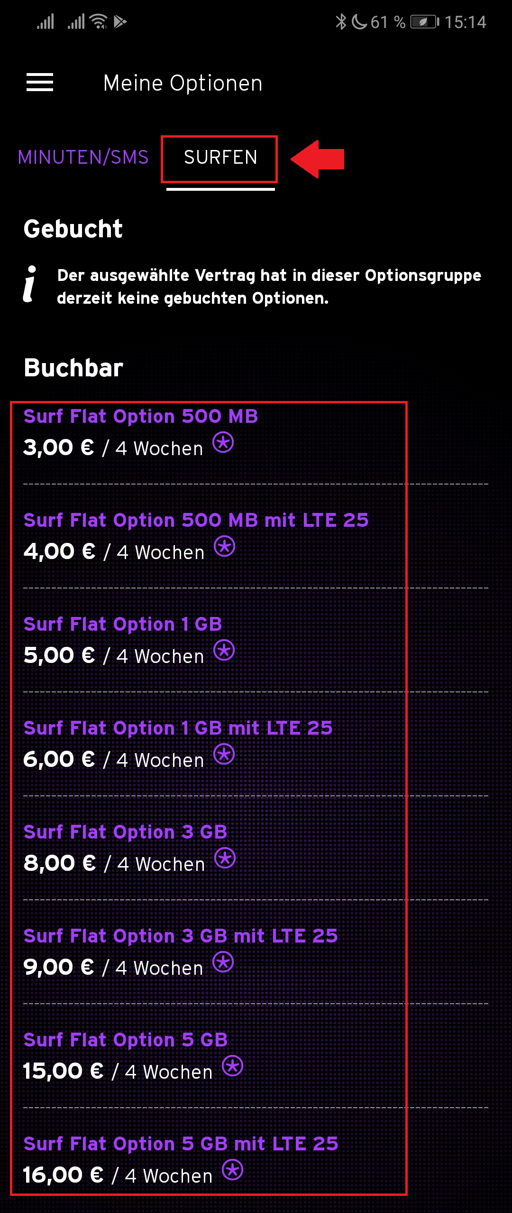Open Surf Flat Option 500 MB mit LTE 25
This screenshot has height=1213, width=512.
tap(196, 521)
